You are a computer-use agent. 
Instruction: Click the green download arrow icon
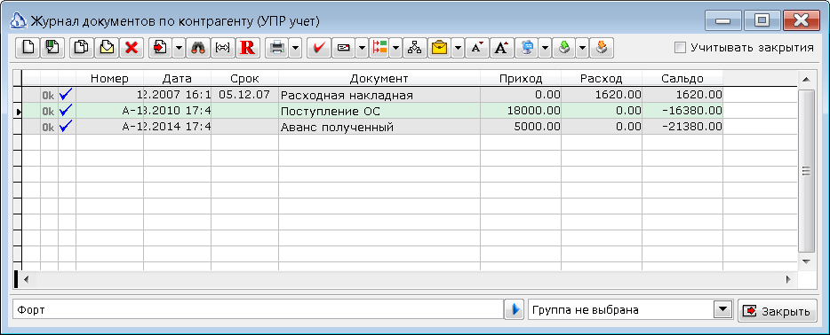click(564, 48)
